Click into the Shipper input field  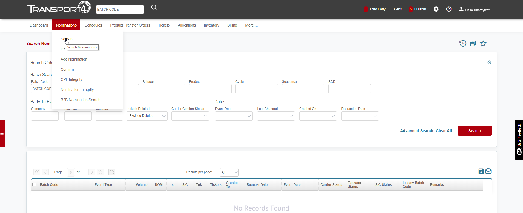tap(164, 89)
